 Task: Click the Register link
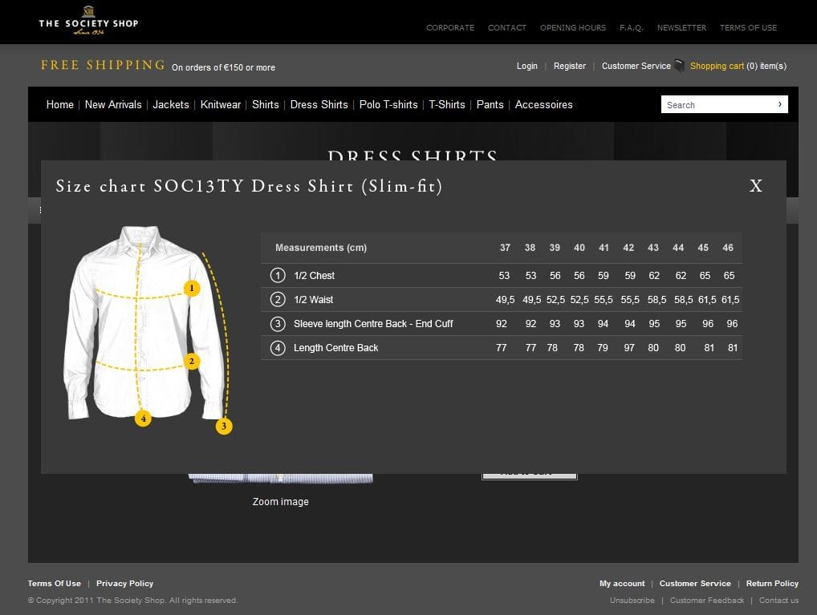click(570, 66)
